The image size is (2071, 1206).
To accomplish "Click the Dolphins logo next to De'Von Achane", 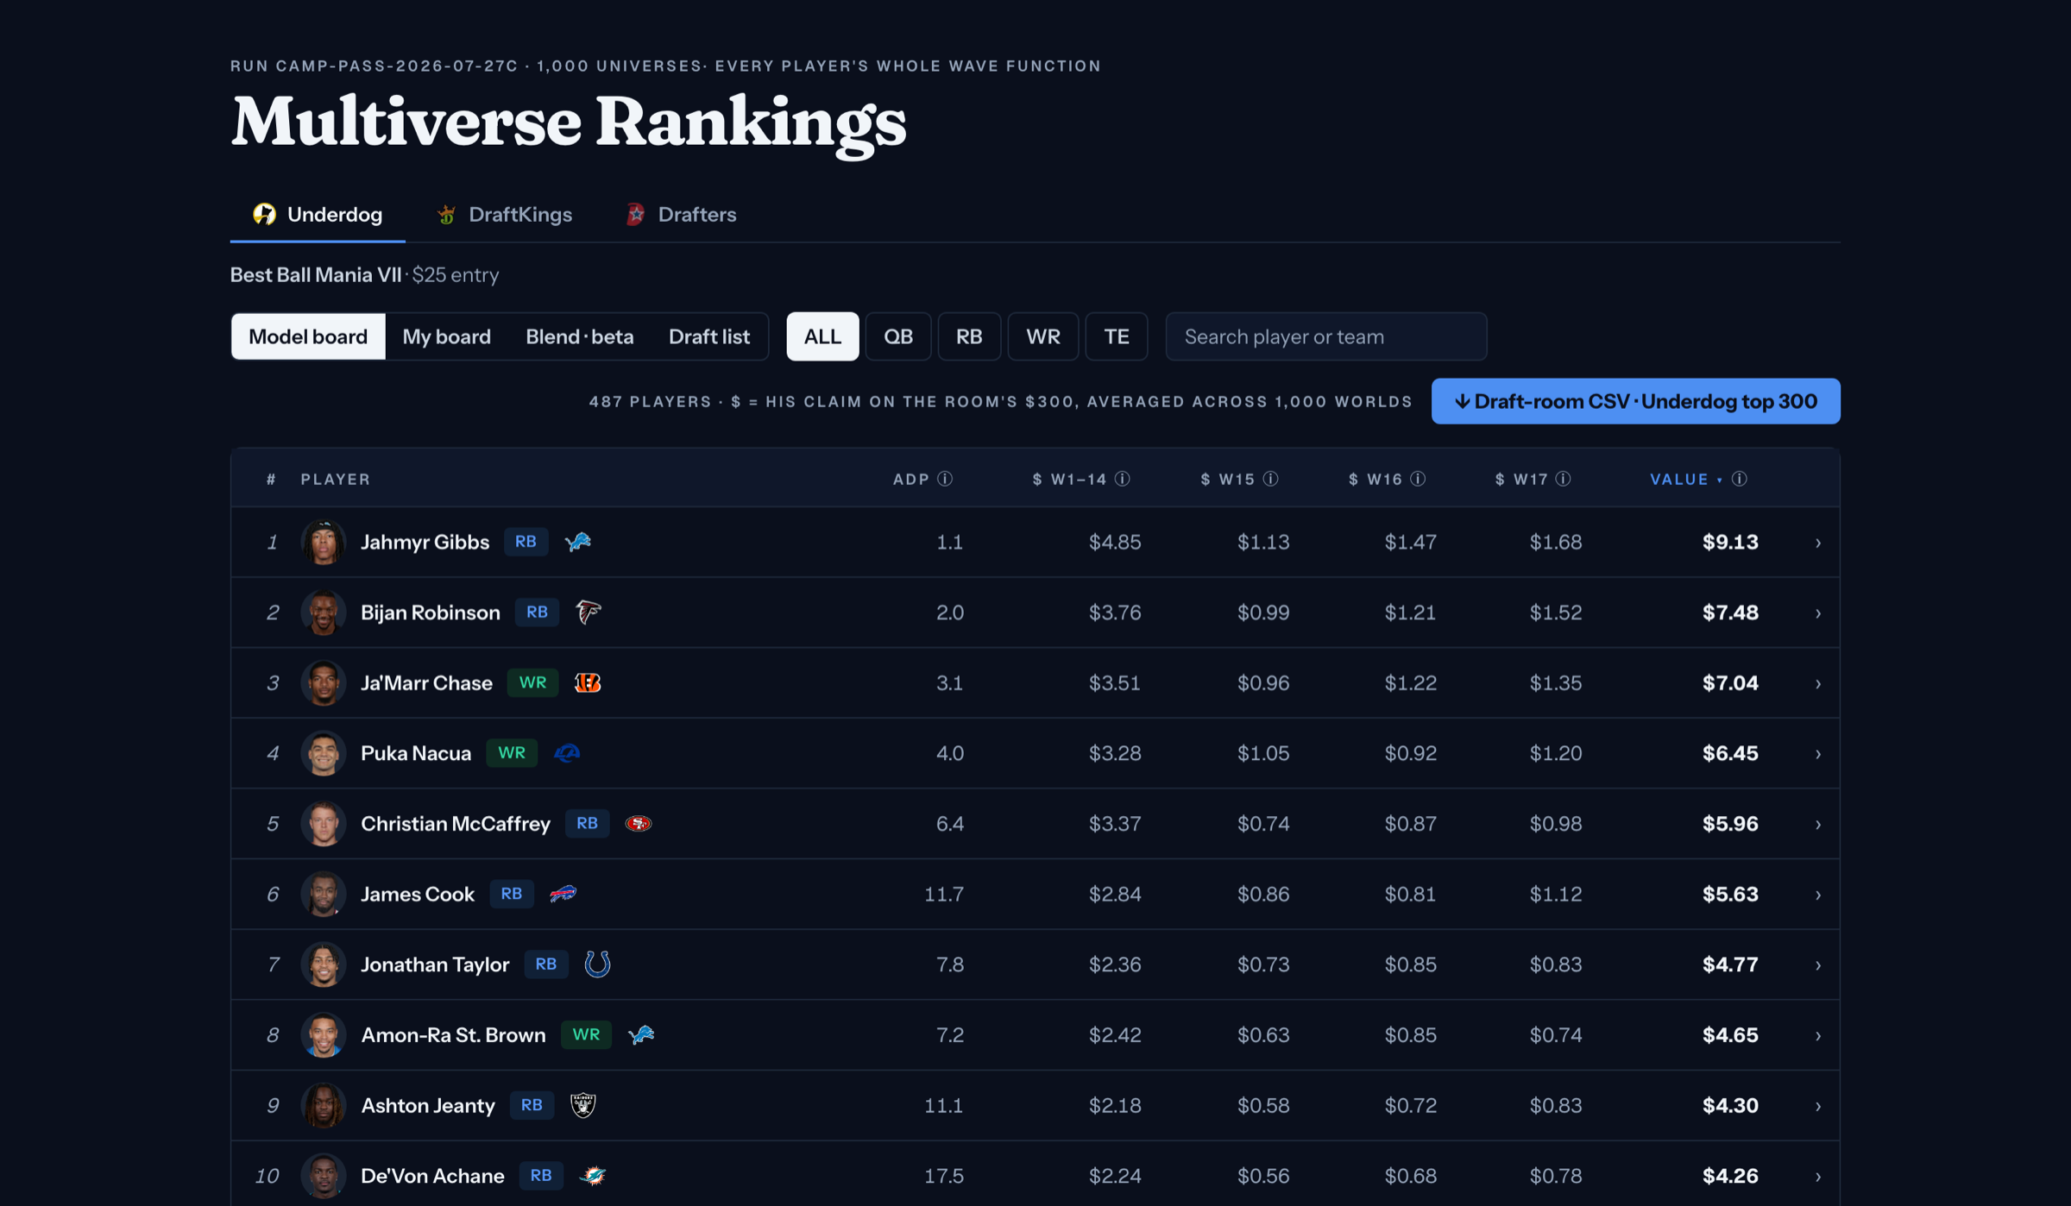I will click(593, 1176).
